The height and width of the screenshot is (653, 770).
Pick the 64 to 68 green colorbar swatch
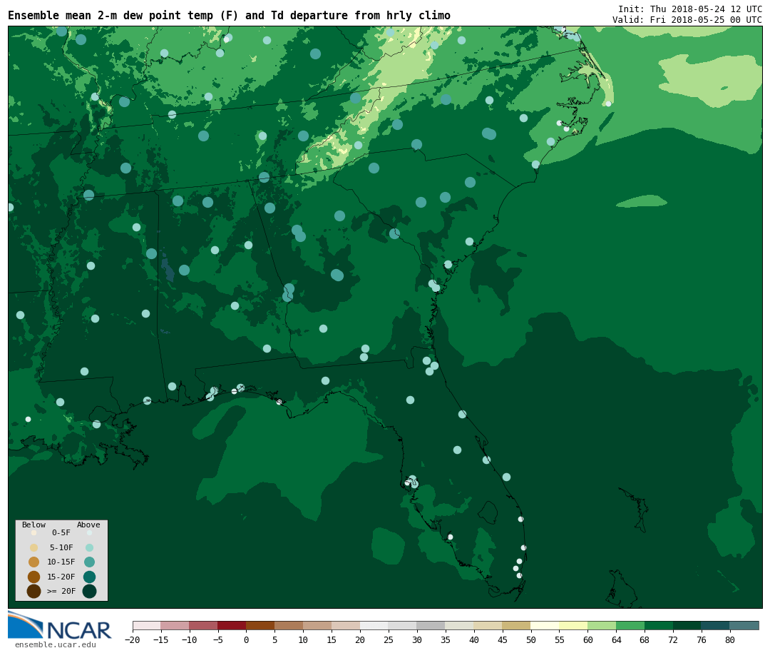click(x=630, y=625)
